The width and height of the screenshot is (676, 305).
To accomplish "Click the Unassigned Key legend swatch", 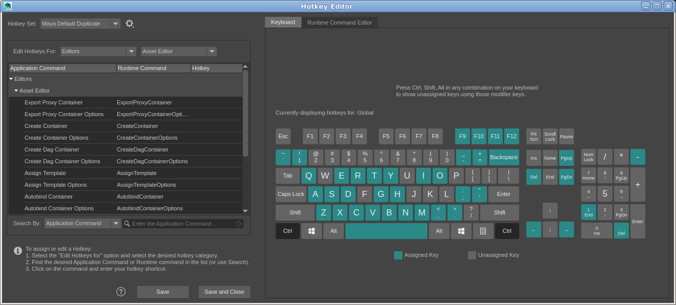I will tap(472, 255).
